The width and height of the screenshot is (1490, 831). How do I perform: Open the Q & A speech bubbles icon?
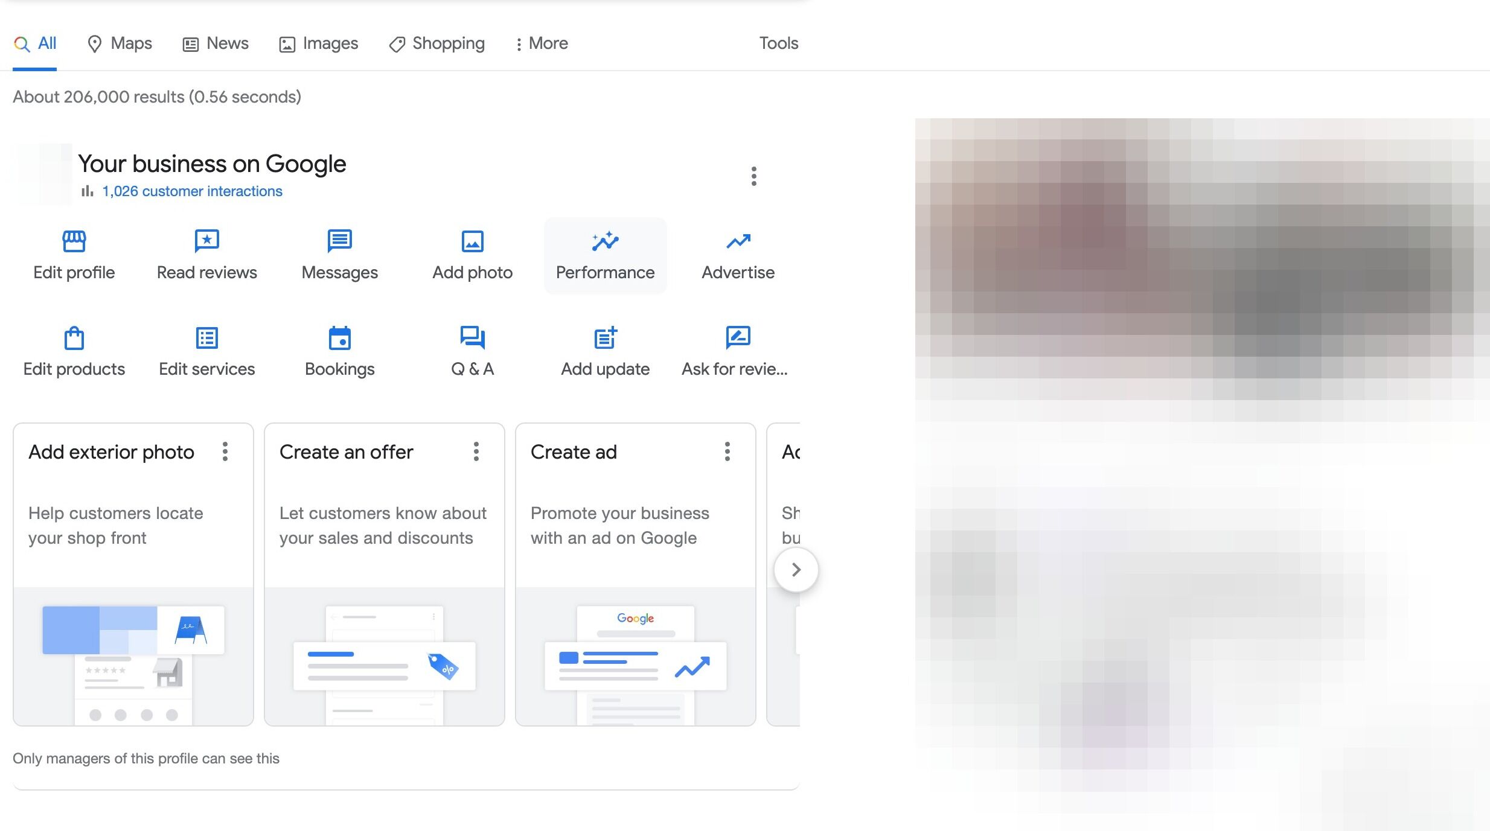pyautogui.click(x=473, y=338)
